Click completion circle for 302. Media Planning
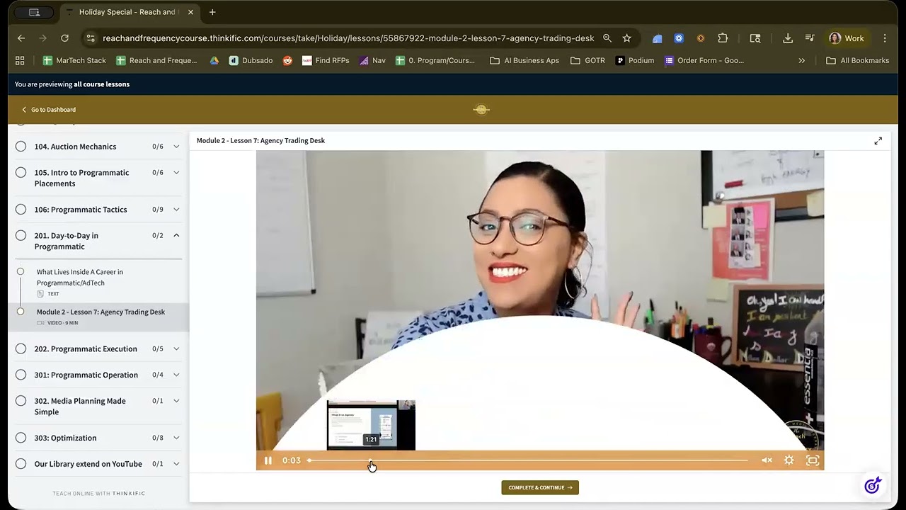The height and width of the screenshot is (510, 906). point(21,401)
